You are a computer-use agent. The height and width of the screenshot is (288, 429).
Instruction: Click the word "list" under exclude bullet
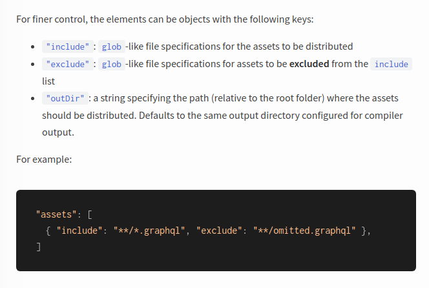pos(48,81)
